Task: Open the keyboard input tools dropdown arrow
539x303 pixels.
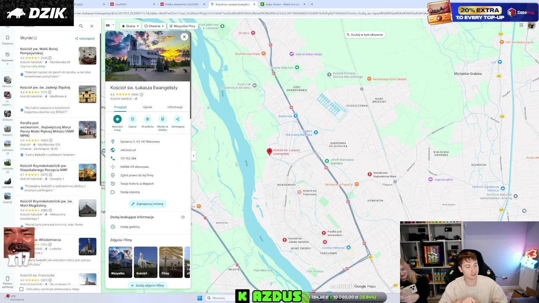Action: (x=113, y=25)
